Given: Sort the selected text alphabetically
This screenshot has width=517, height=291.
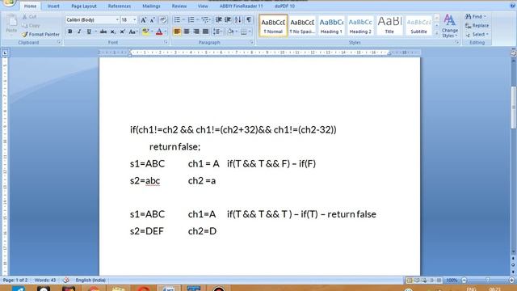Looking at the screenshot, I should tap(237, 19).
